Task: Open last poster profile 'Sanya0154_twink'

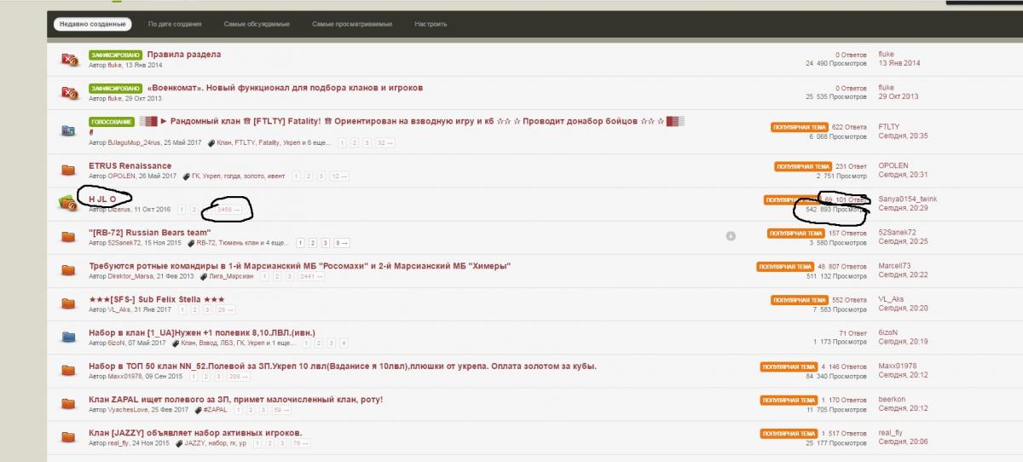Action: [x=908, y=199]
